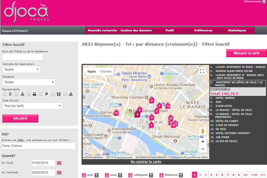Tick the restaurant equipment checkbox

53,94
